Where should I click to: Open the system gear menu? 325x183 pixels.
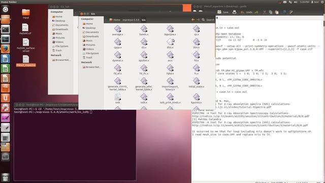[x=322, y=2]
